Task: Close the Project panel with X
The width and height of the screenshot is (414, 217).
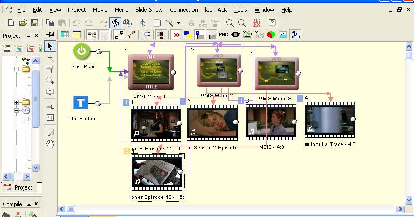Action: click(x=36, y=36)
